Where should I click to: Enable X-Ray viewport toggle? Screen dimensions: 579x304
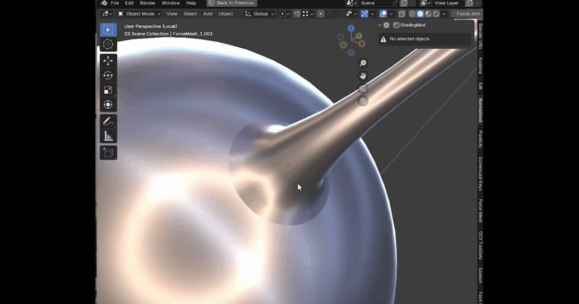point(402,14)
